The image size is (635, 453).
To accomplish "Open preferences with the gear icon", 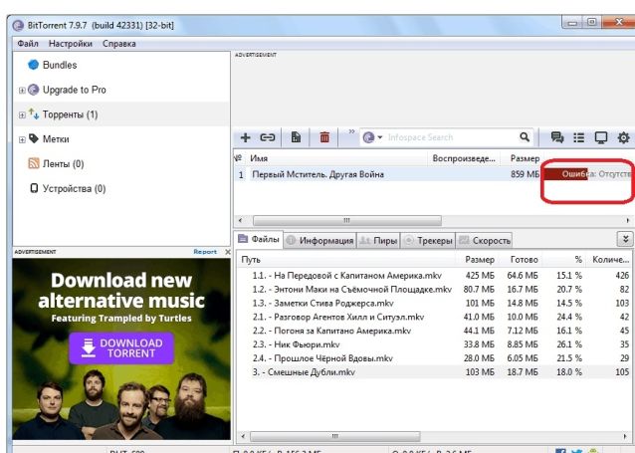I will (x=623, y=137).
